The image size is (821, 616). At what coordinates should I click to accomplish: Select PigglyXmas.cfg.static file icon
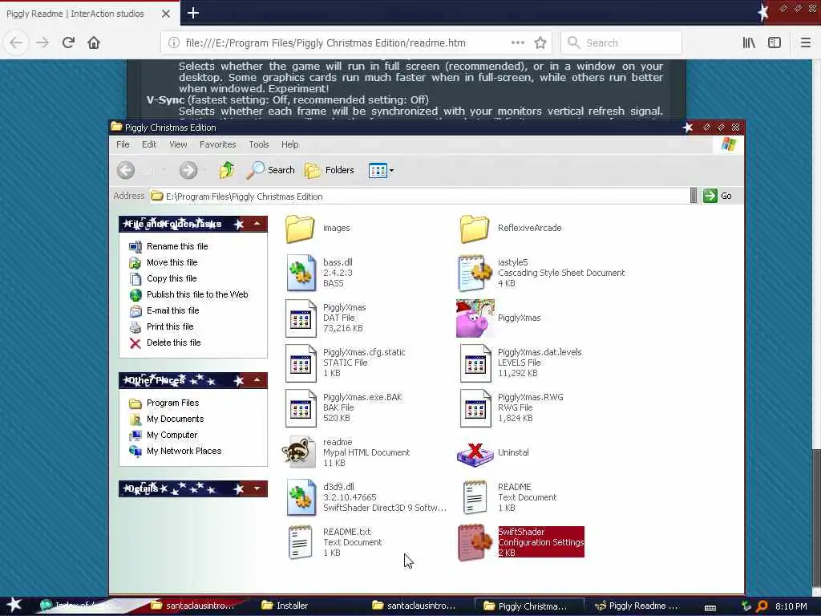tap(301, 363)
